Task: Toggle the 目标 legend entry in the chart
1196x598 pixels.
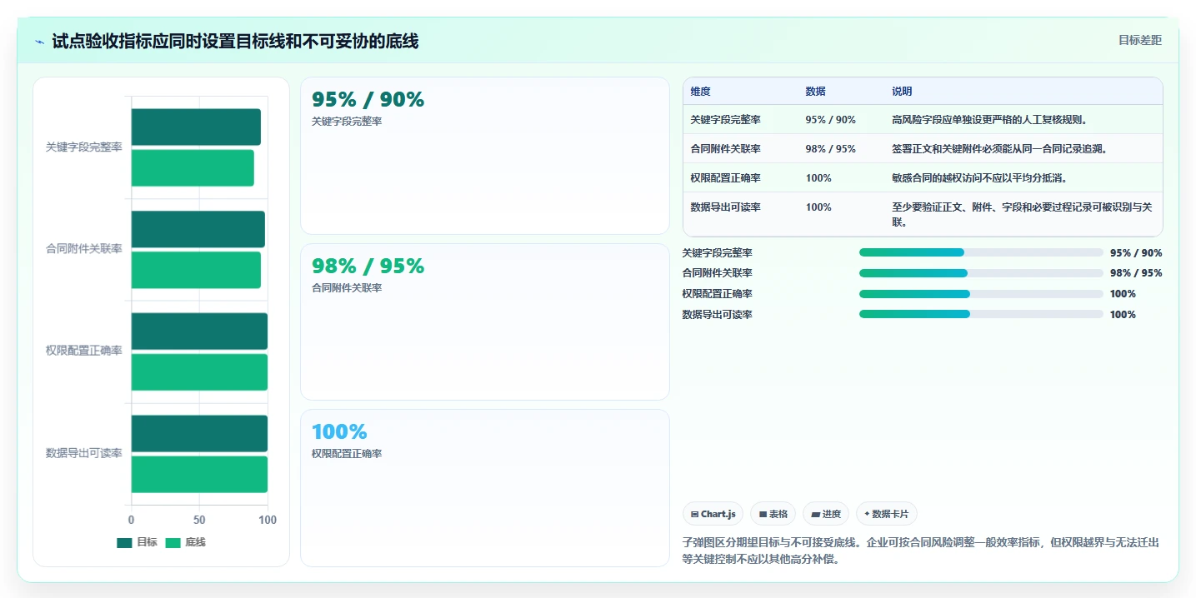Action: (x=137, y=542)
